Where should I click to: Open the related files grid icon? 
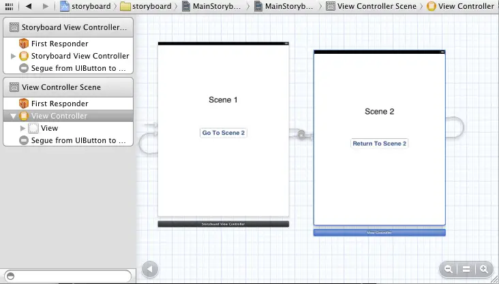(x=9, y=6)
